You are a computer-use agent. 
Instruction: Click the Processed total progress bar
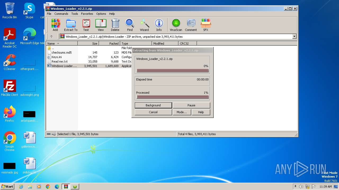click(x=173, y=97)
